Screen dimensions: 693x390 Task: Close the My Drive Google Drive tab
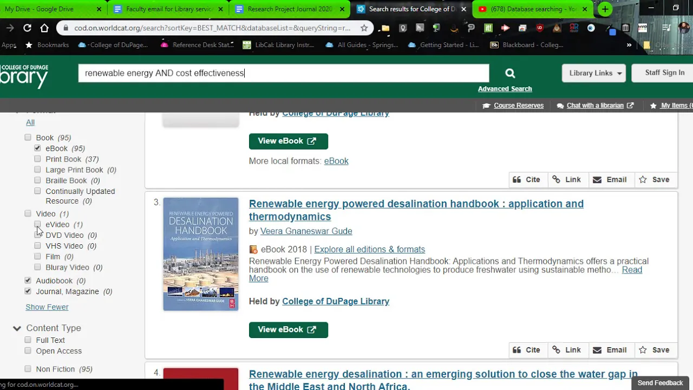coord(99,9)
